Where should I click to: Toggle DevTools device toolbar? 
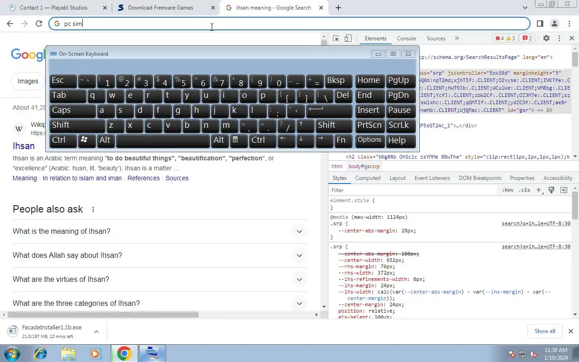point(348,39)
